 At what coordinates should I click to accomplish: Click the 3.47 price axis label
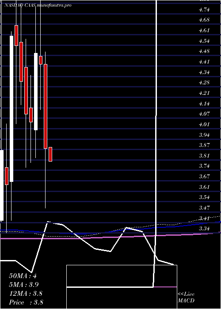[204, 208]
